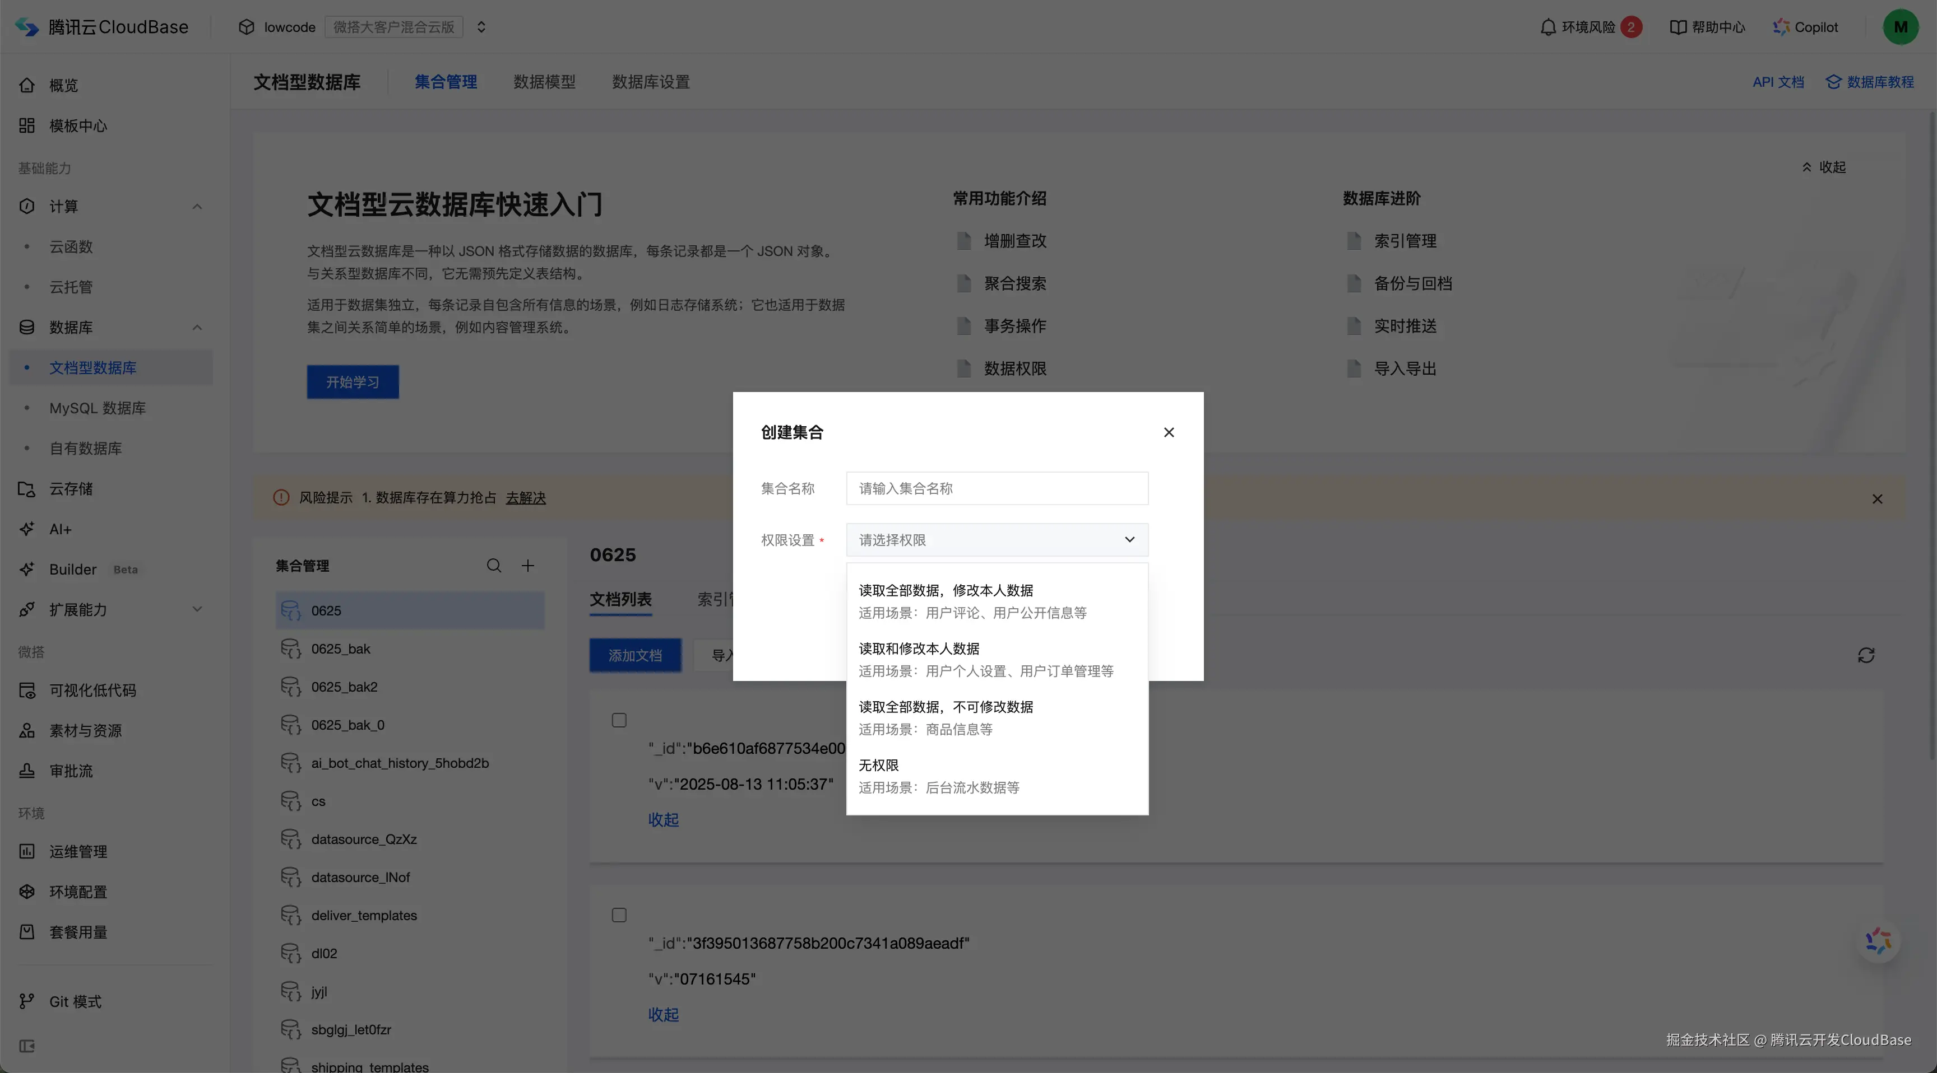Image resolution: width=1937 pixels, height=1073 pixels.
Task: Check the second document's selection checkbox
Action: pos(619,915)
